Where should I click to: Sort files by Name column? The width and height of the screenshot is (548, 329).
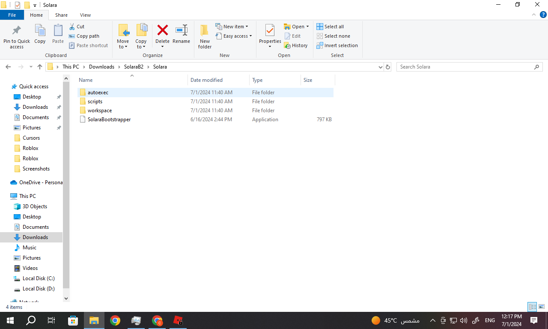[132, 80]
